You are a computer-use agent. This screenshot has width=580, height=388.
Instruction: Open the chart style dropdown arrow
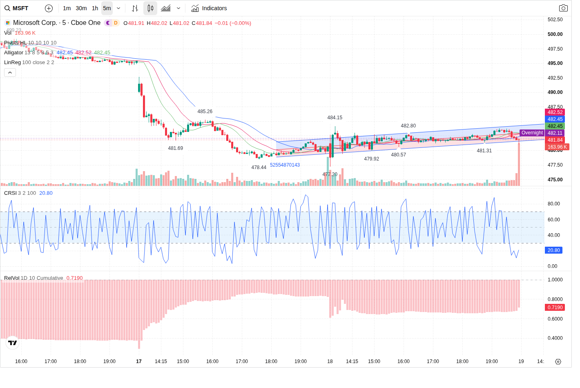click(x=178, y=8)
